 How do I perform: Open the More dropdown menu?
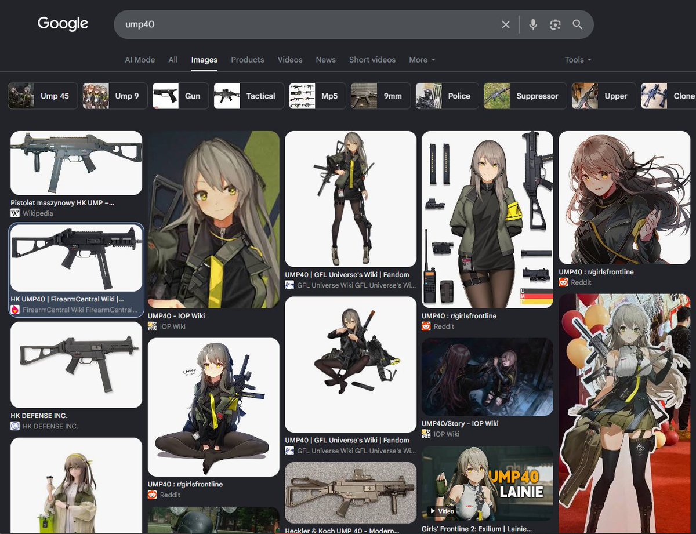[422, 60]
